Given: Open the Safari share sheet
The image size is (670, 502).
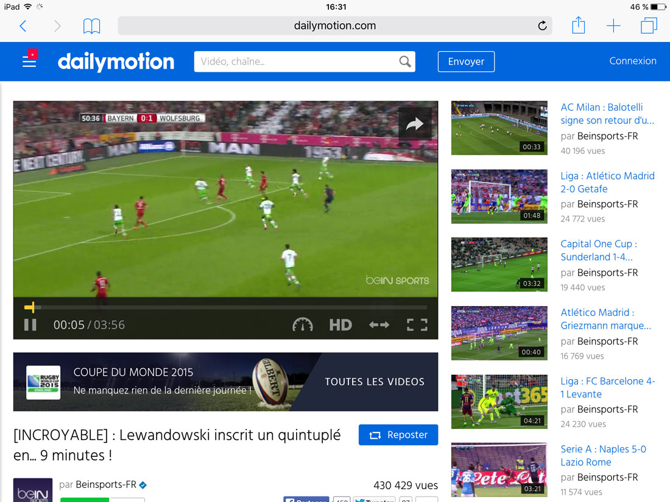Looking at the screenshot, I should click(579, 25).
